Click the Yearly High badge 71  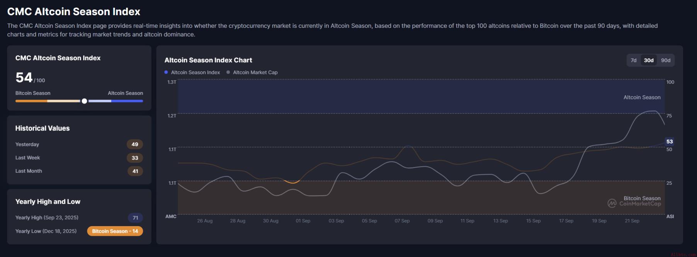135,218
